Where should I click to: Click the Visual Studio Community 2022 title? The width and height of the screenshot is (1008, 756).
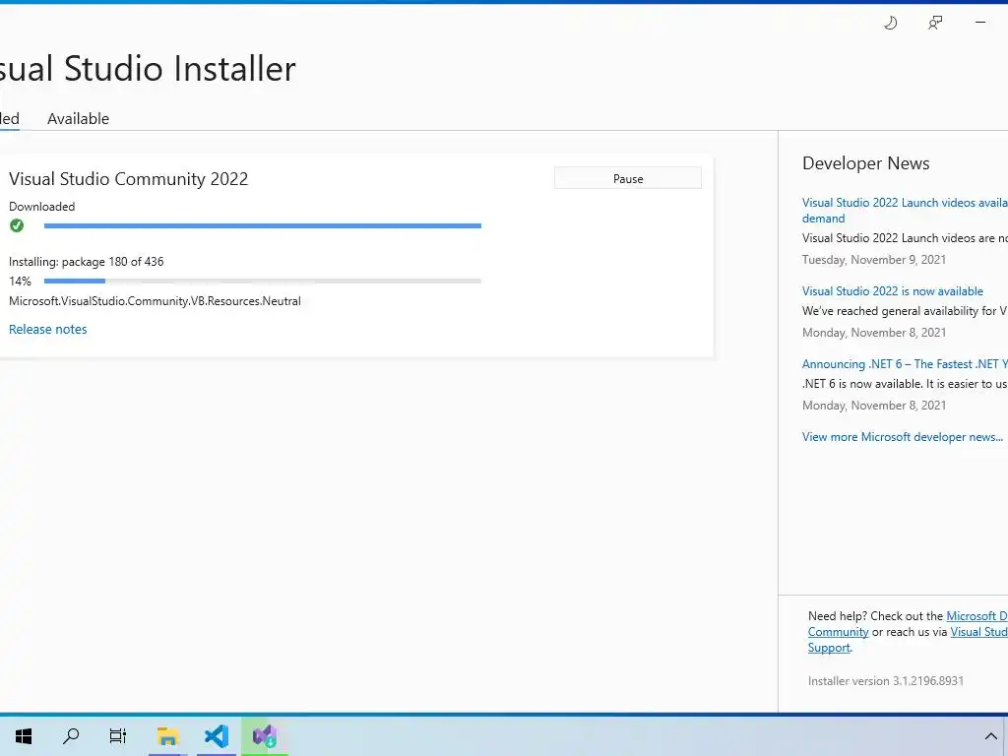point(129,179)
